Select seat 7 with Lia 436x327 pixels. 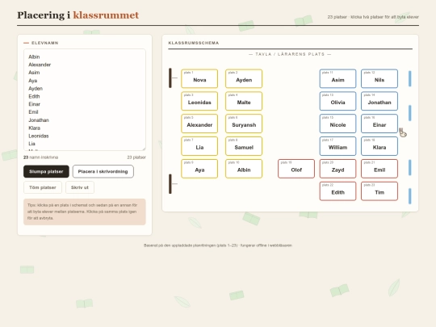click(199, 146)
